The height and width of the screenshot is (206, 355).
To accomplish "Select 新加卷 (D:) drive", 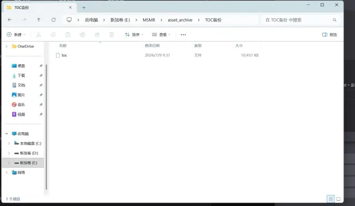I will pyautogui.click(x=29, y=153).
